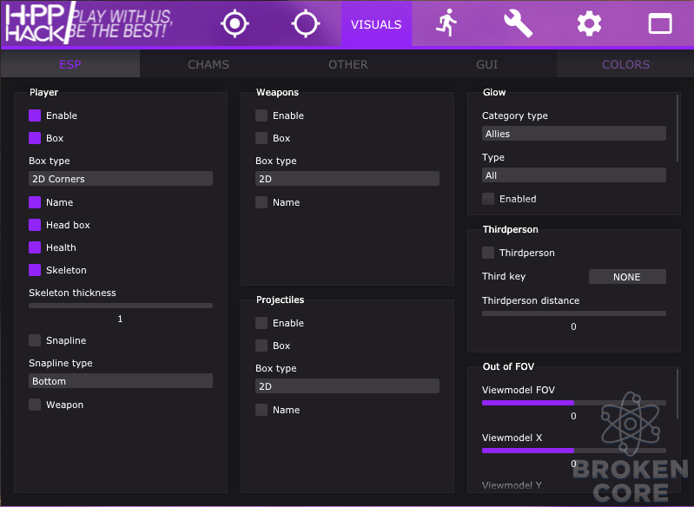Click the Third key label
Viewport: 694px width, 507px height.
coord(503,276)
